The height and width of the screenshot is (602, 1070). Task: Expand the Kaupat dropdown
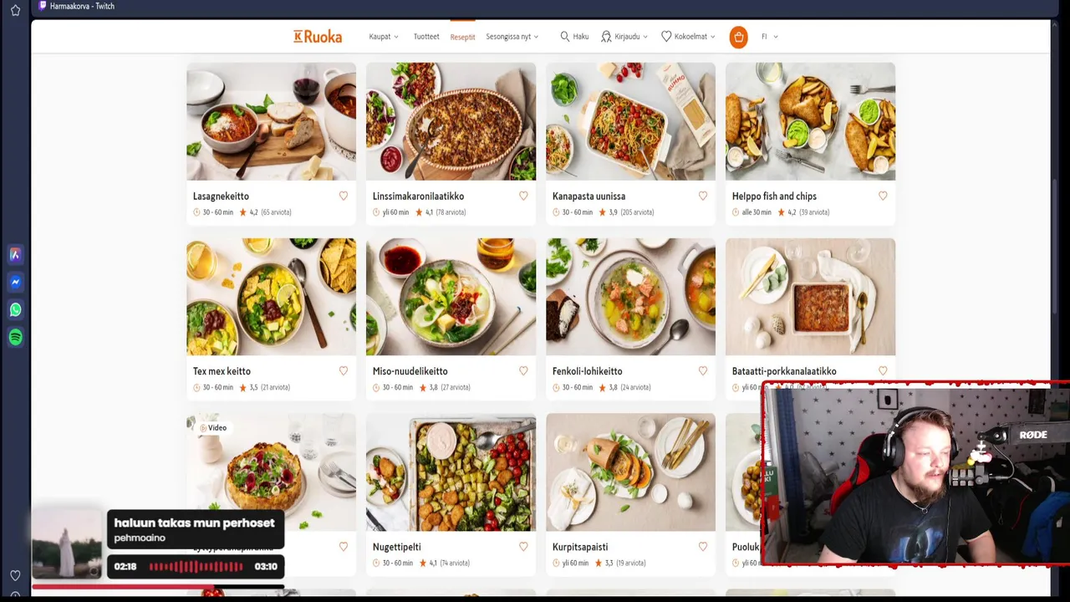pos(384,37)
